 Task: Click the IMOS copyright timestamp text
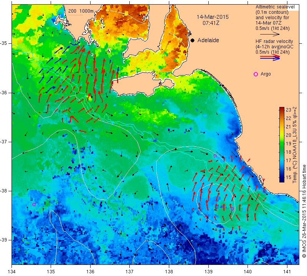(x=304, y=211)
